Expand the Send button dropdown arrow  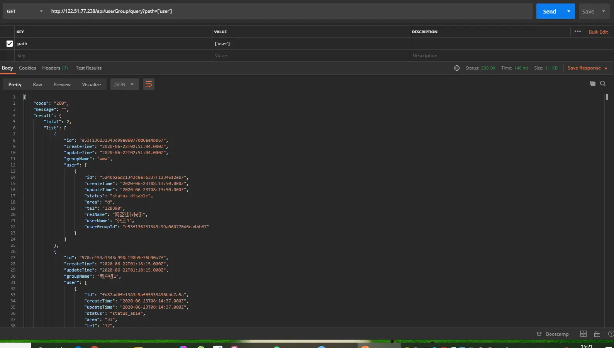(569, 11)
